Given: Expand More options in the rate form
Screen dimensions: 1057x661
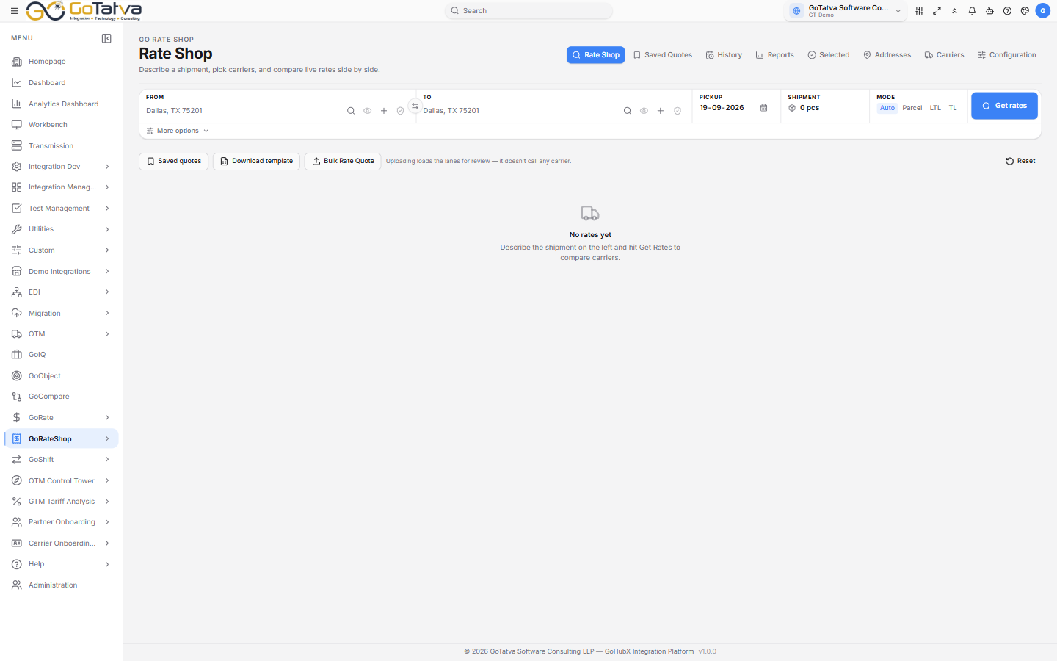Looking at the screenshot, I should point(178,131).
